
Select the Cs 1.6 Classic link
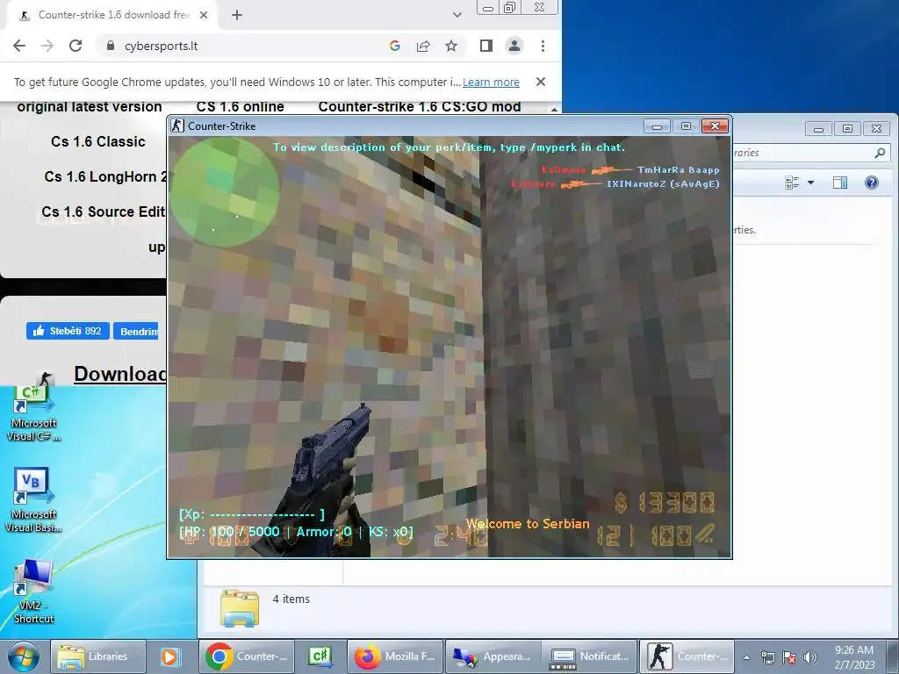pyautogui.click(x=98, y=141)
